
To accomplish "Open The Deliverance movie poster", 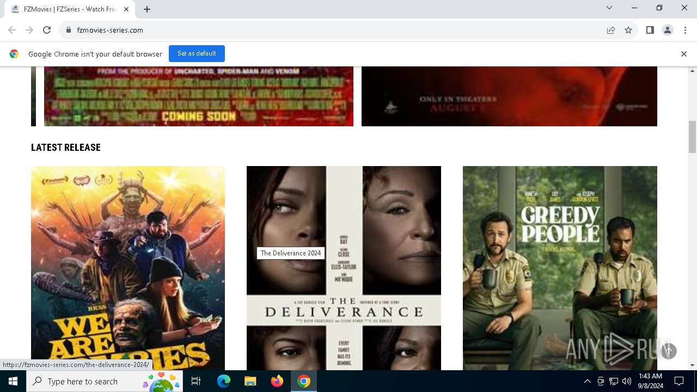I will [344, 268].
